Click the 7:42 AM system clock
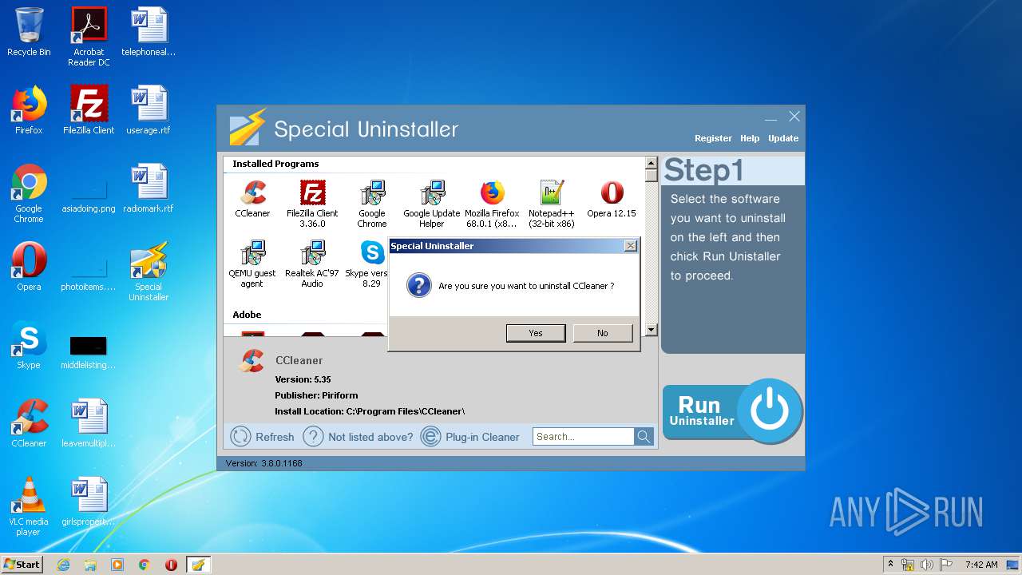Viewport: 1022px width, 575px height. [981, 565]
